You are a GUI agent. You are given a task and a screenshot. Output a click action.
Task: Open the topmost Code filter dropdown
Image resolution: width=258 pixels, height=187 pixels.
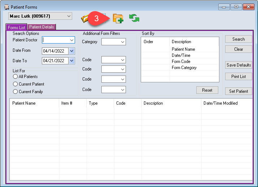point(114,60)
